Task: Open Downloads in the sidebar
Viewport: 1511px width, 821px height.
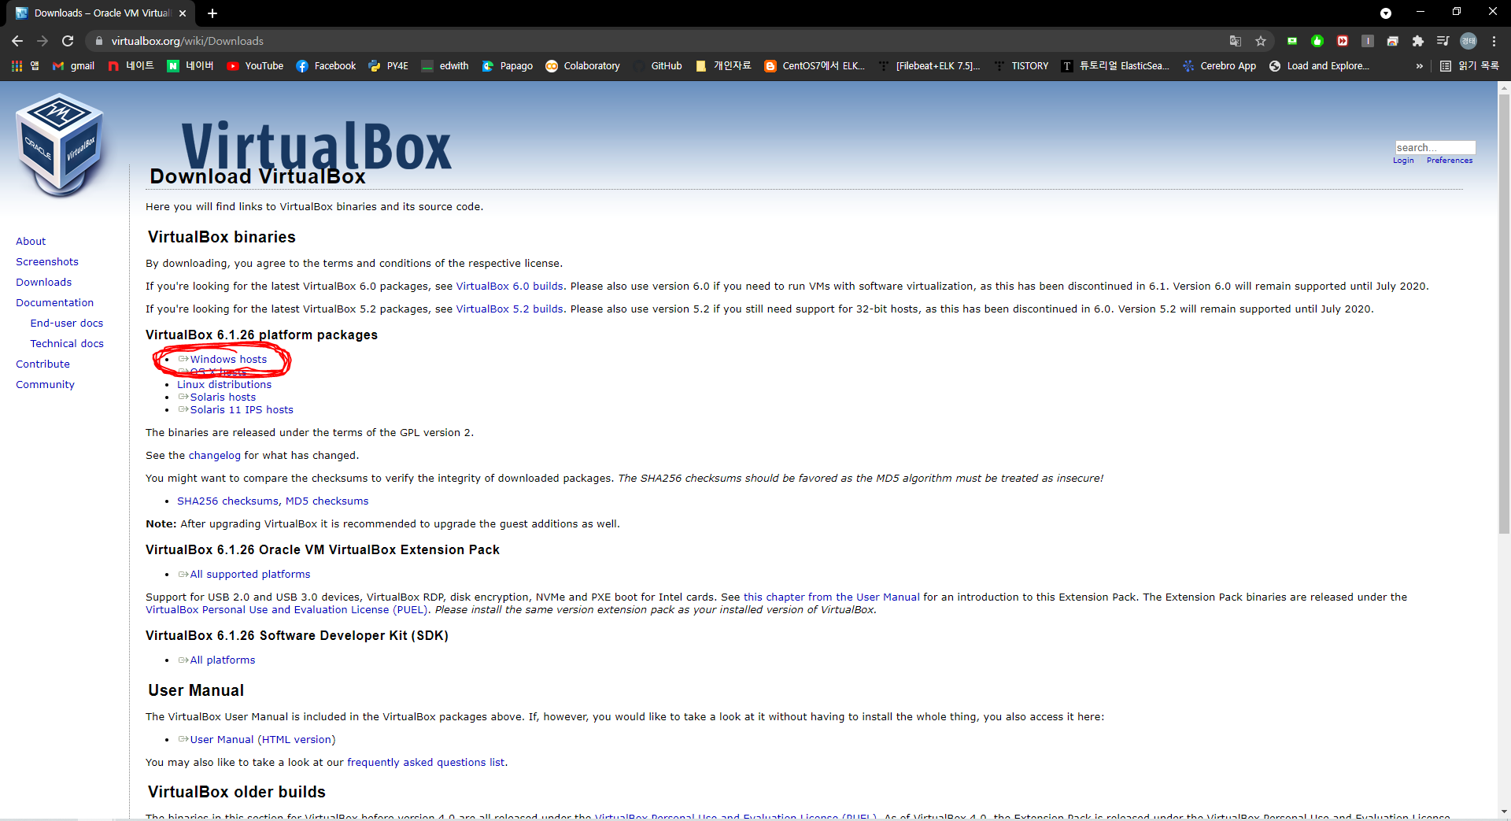Action: tap(43, 283)
